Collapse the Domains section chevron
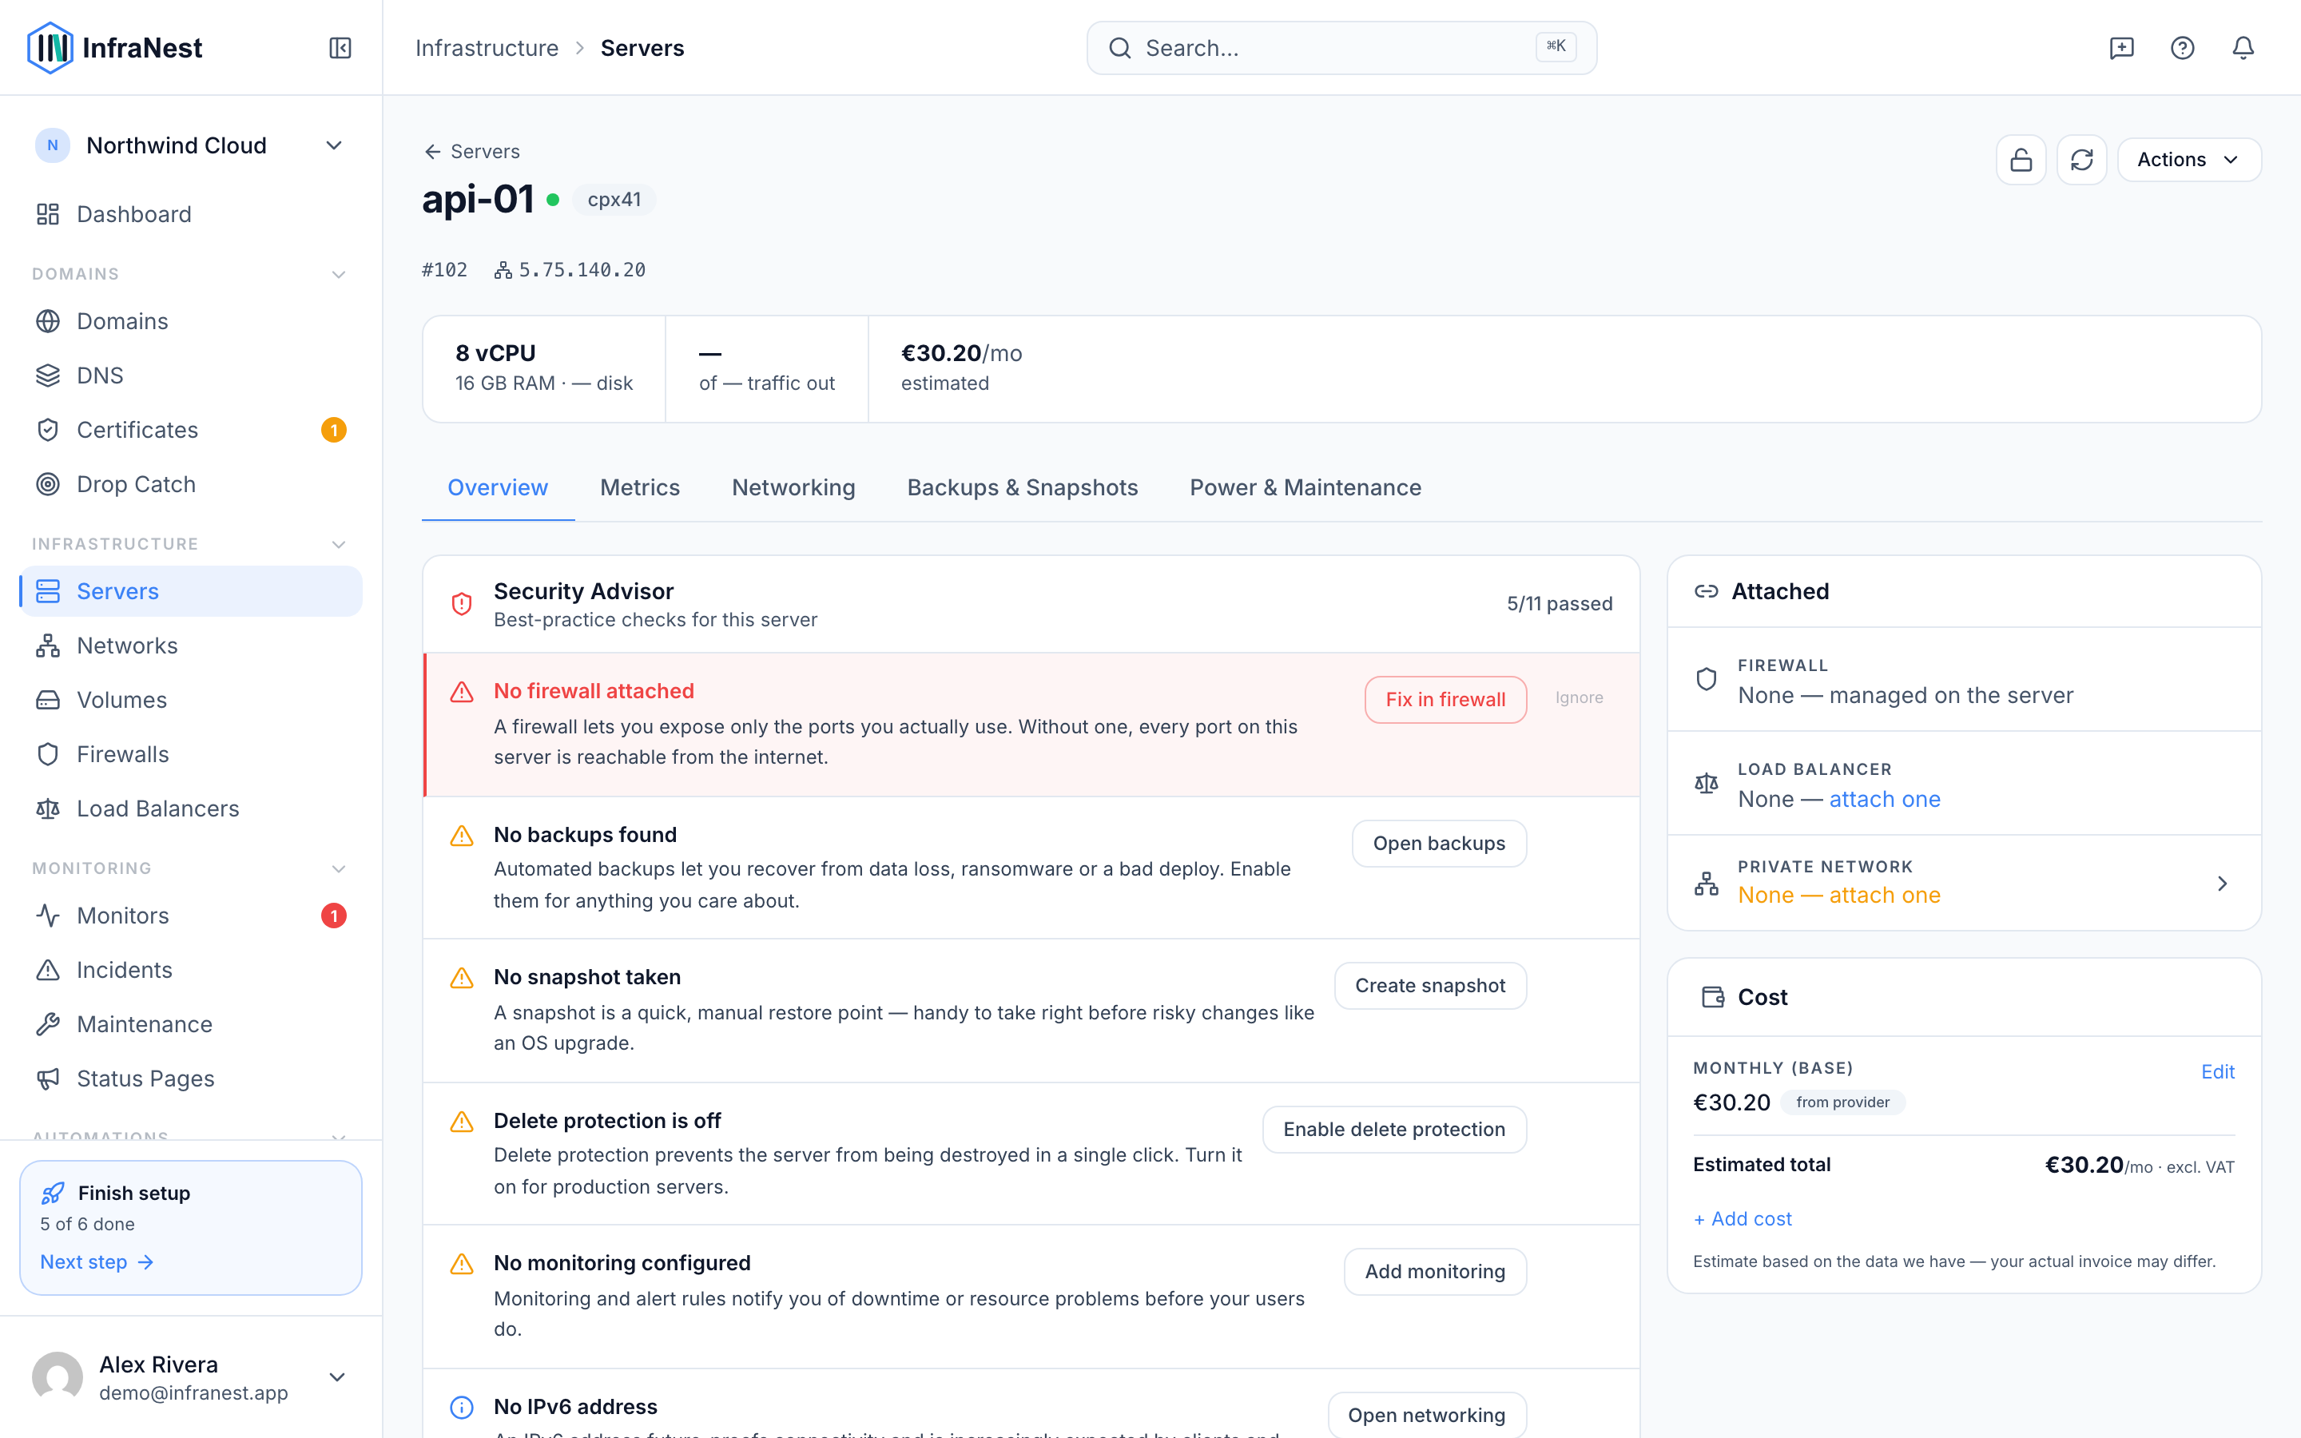The height and width of the screenshot is (1438, 2301). 339,275
